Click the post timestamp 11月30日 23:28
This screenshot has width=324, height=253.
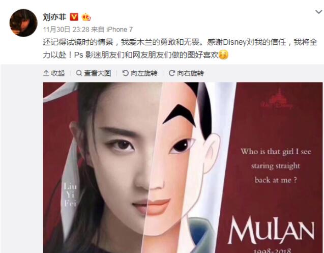click(x=66, y=30)
